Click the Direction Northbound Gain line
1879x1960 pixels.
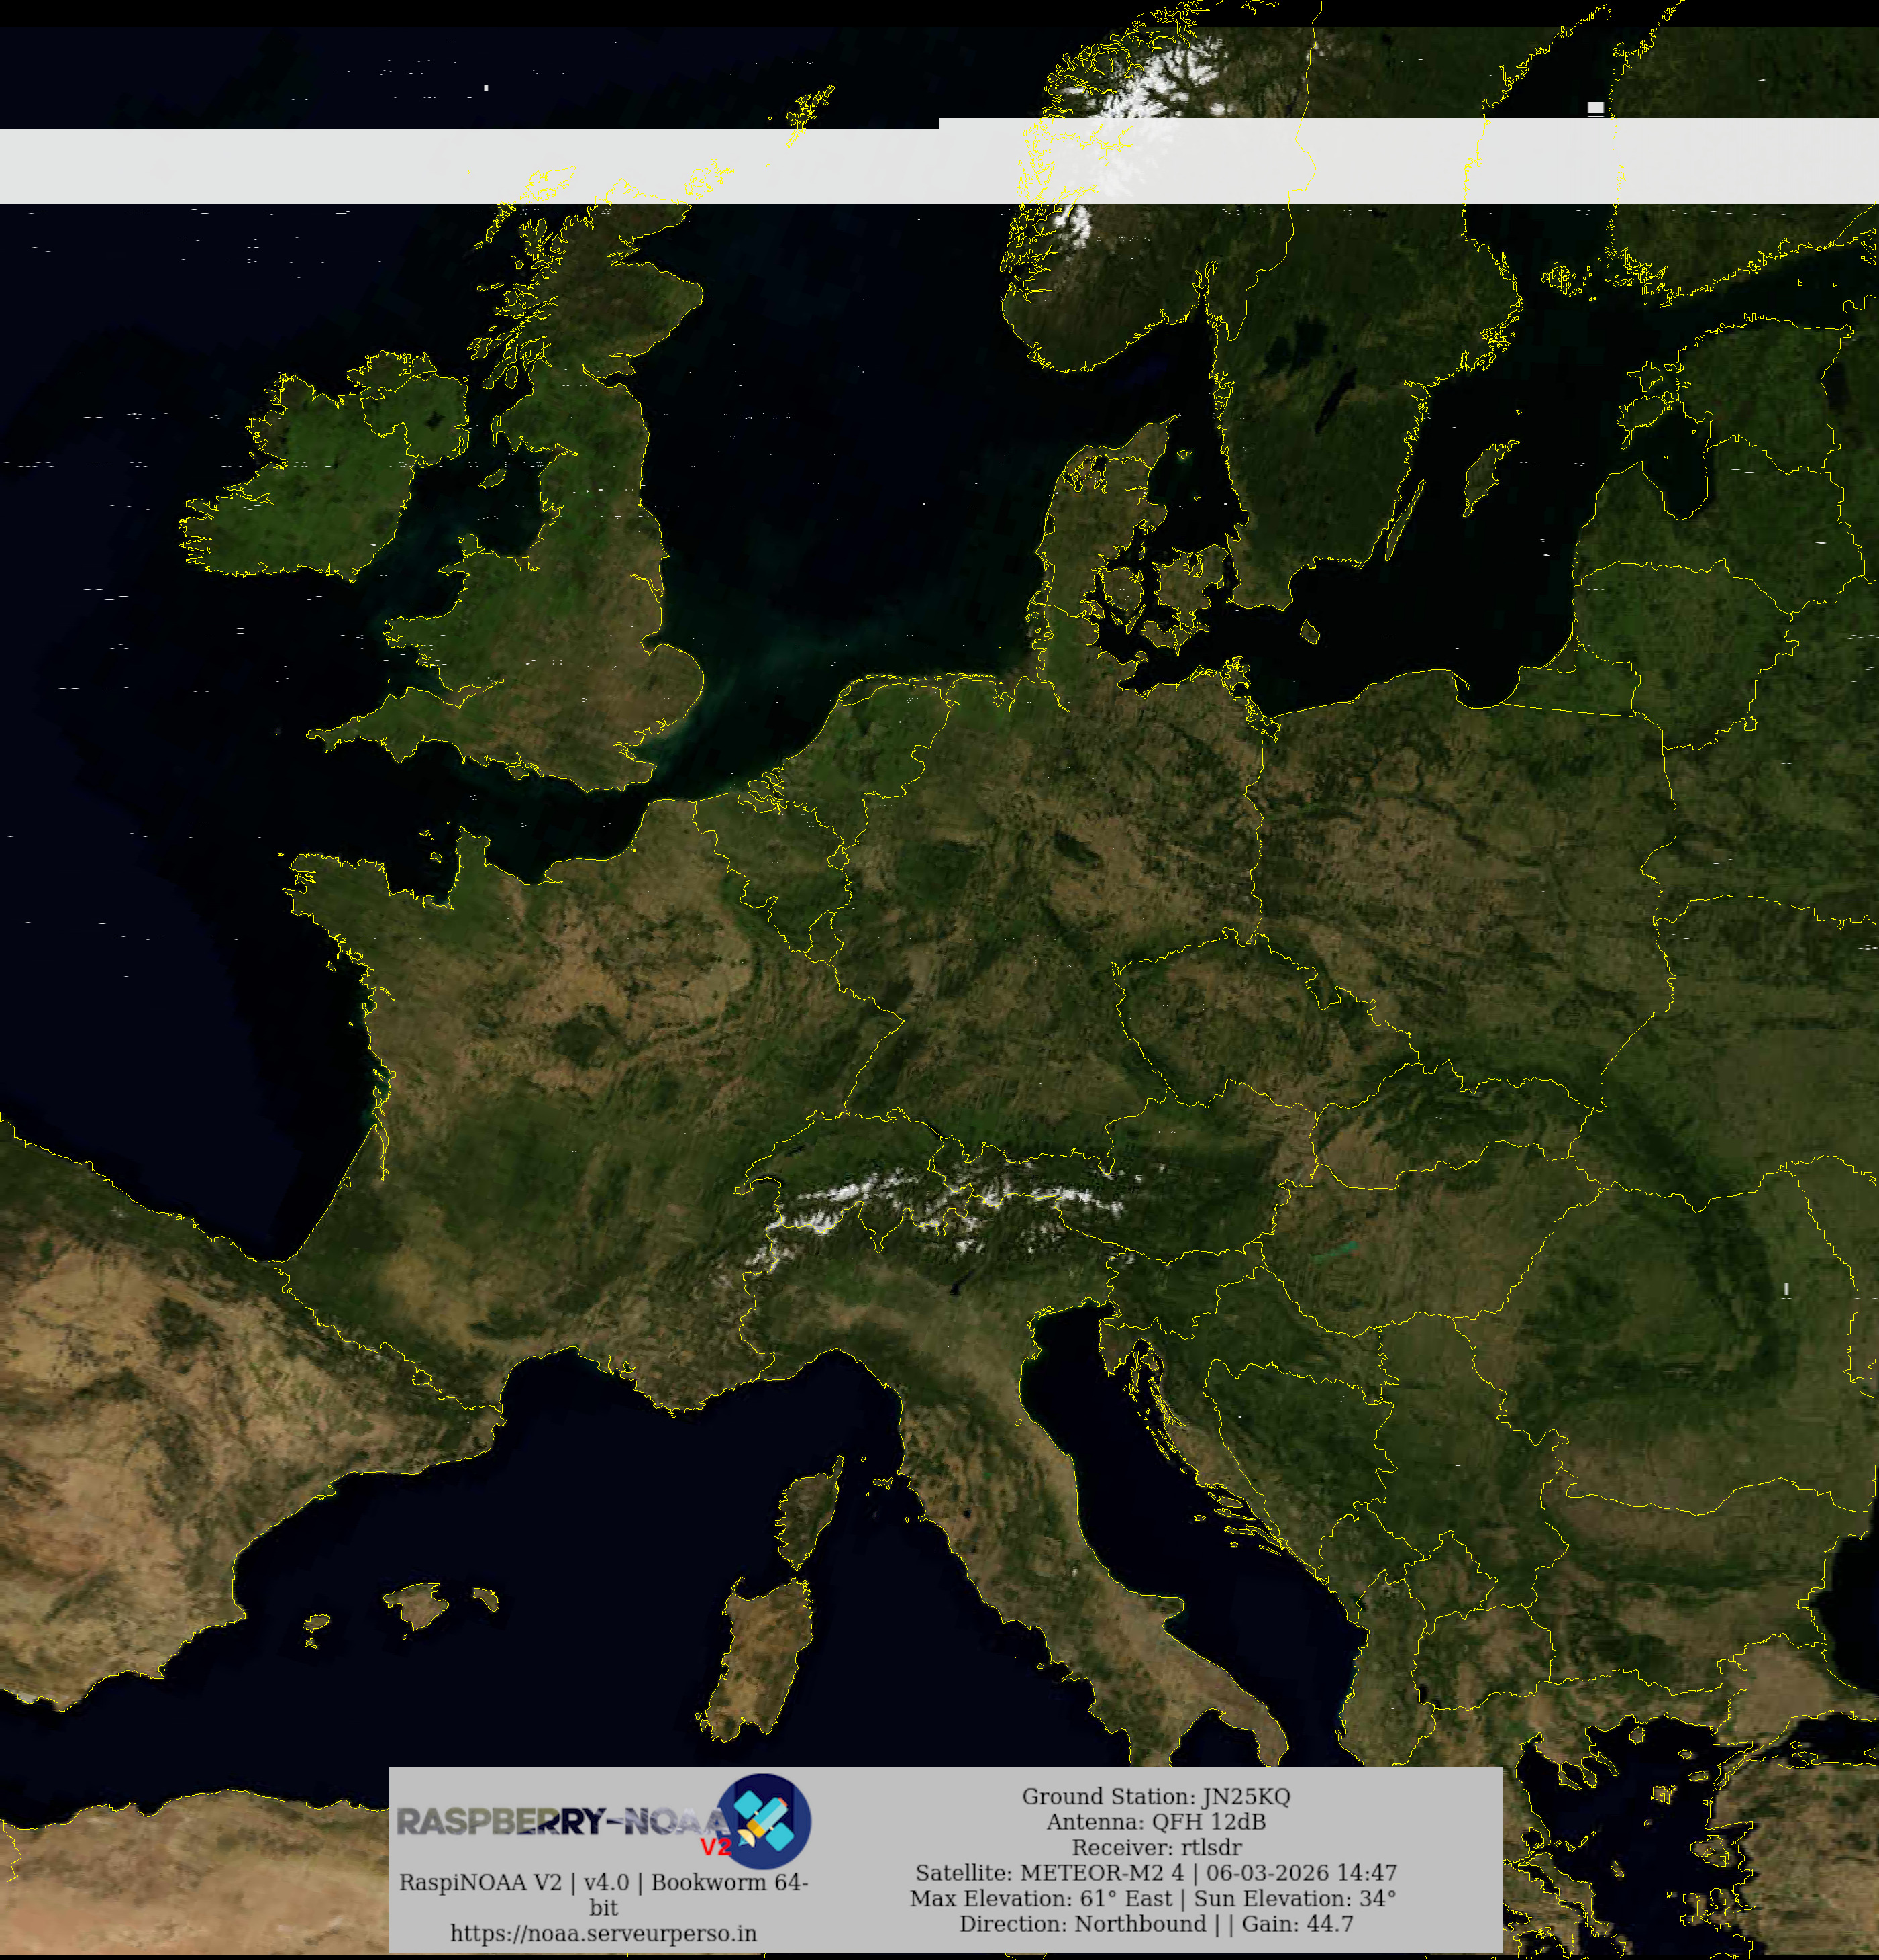click(1155, 1924)
